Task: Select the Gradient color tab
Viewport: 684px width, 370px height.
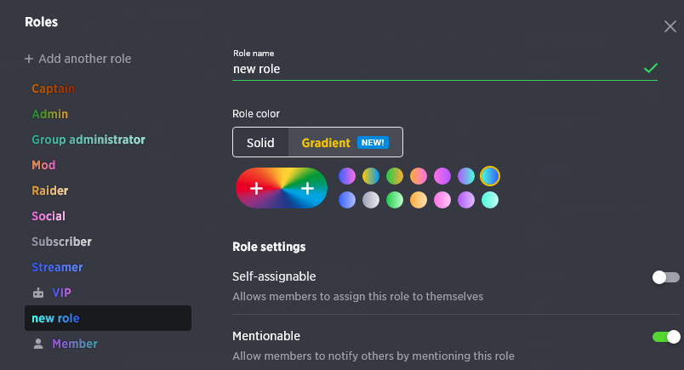Action: pyautogui.click(x=345, y=143)
